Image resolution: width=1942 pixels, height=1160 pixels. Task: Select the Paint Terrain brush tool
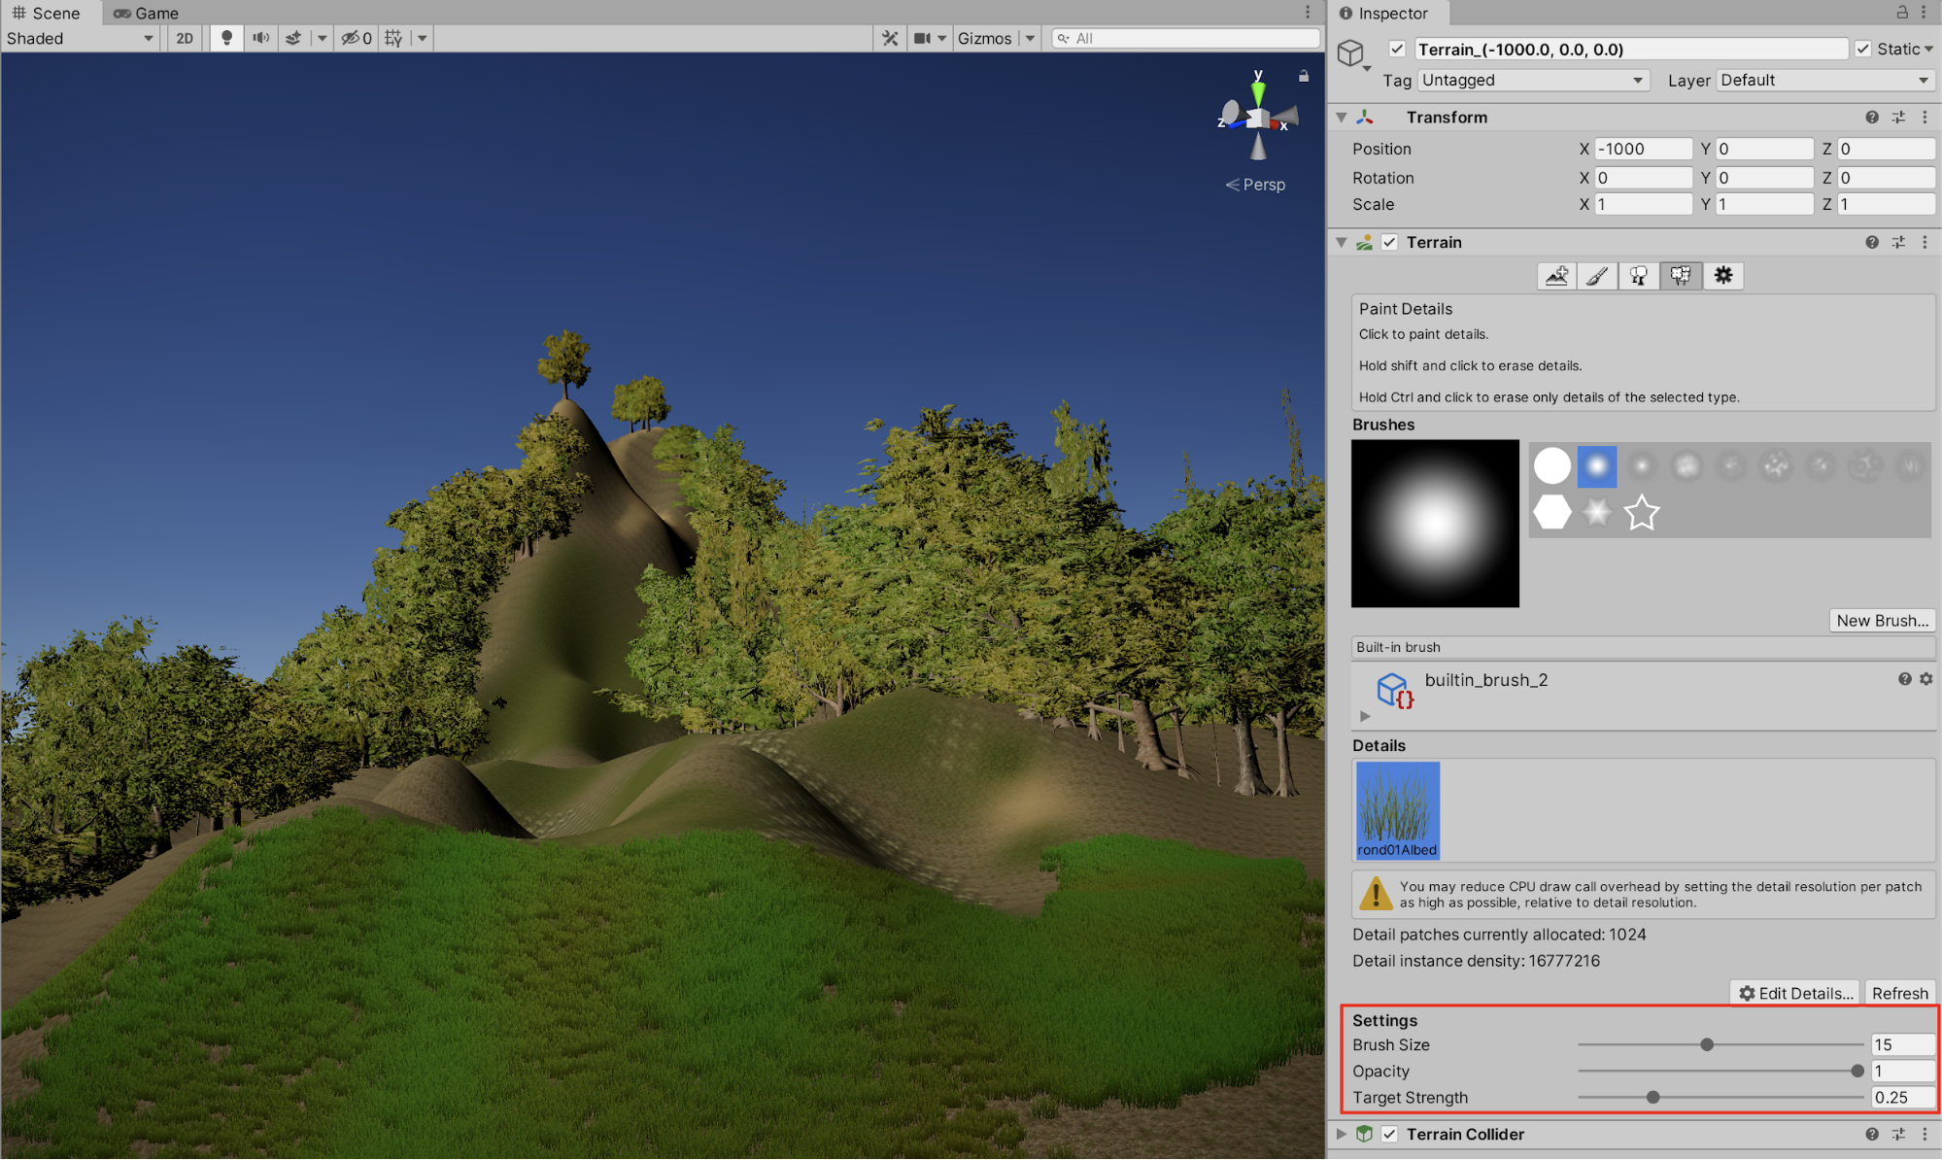click(1597, 276)
